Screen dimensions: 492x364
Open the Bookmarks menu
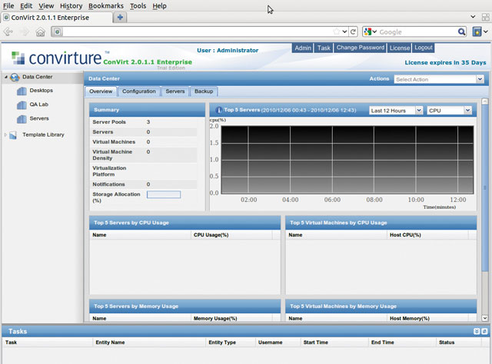click(x=106, y=5)
